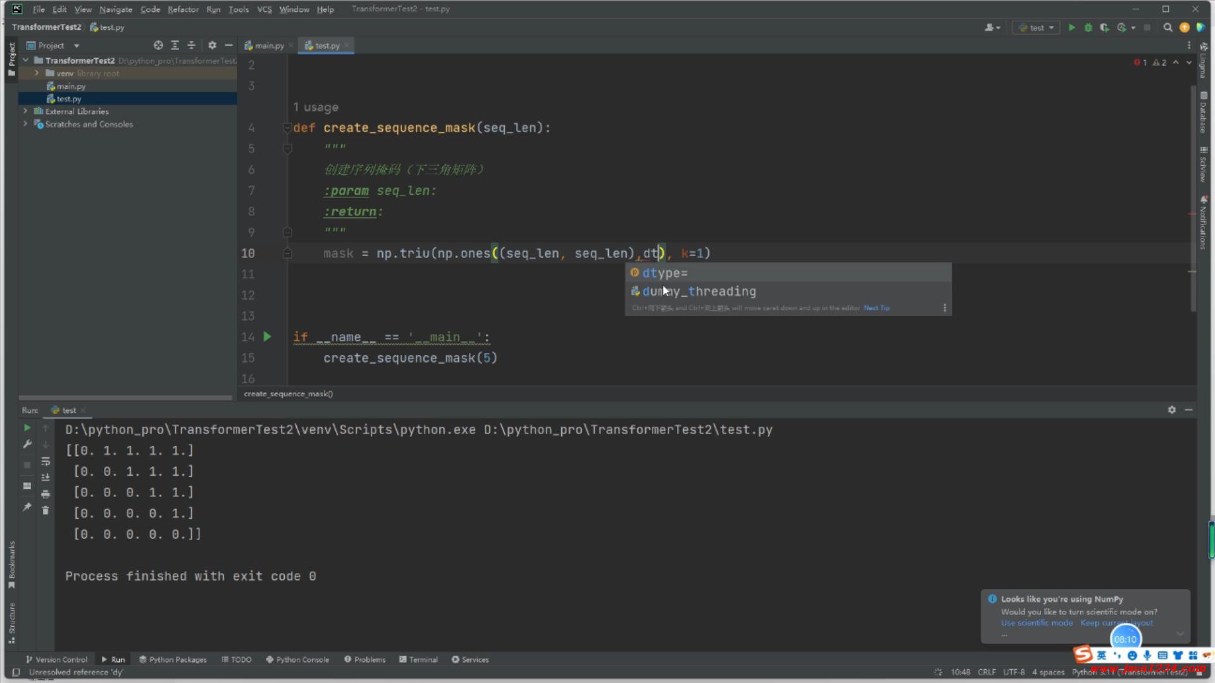Select 'dtype=' completion suggestion

coord(664,273)
